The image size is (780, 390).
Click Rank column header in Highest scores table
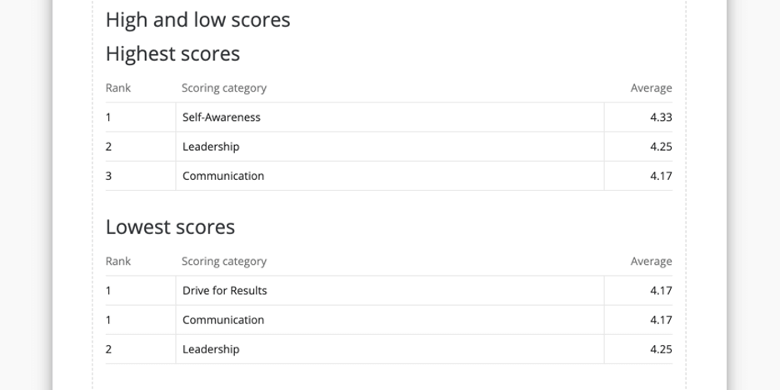point(118,88)
